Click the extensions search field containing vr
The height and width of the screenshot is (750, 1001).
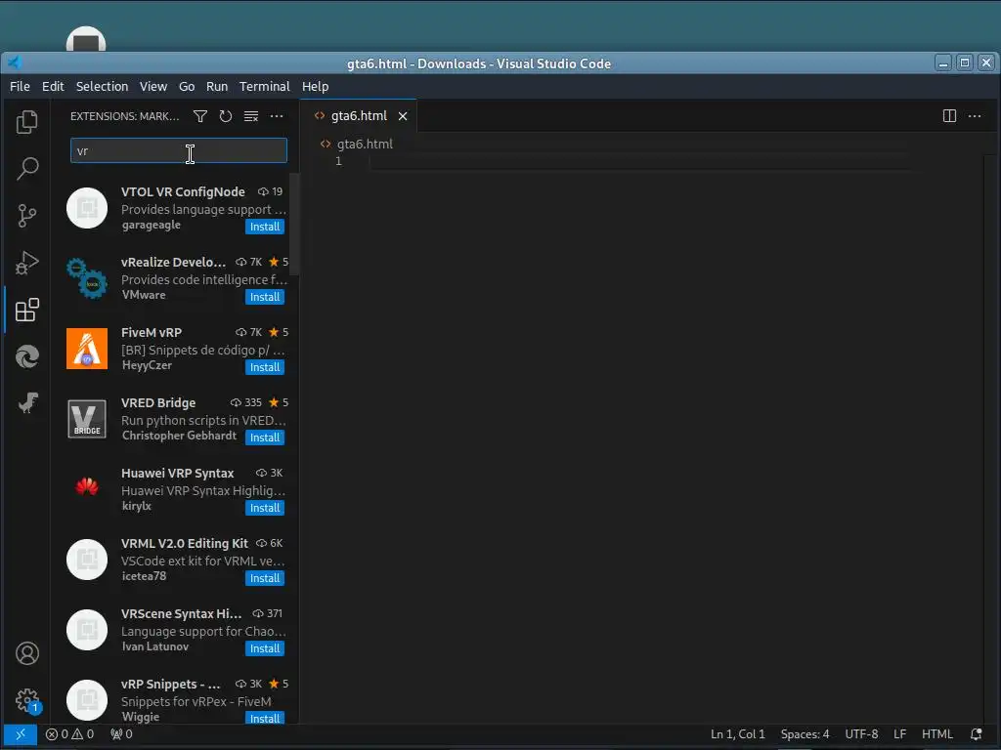click(179, 150)
